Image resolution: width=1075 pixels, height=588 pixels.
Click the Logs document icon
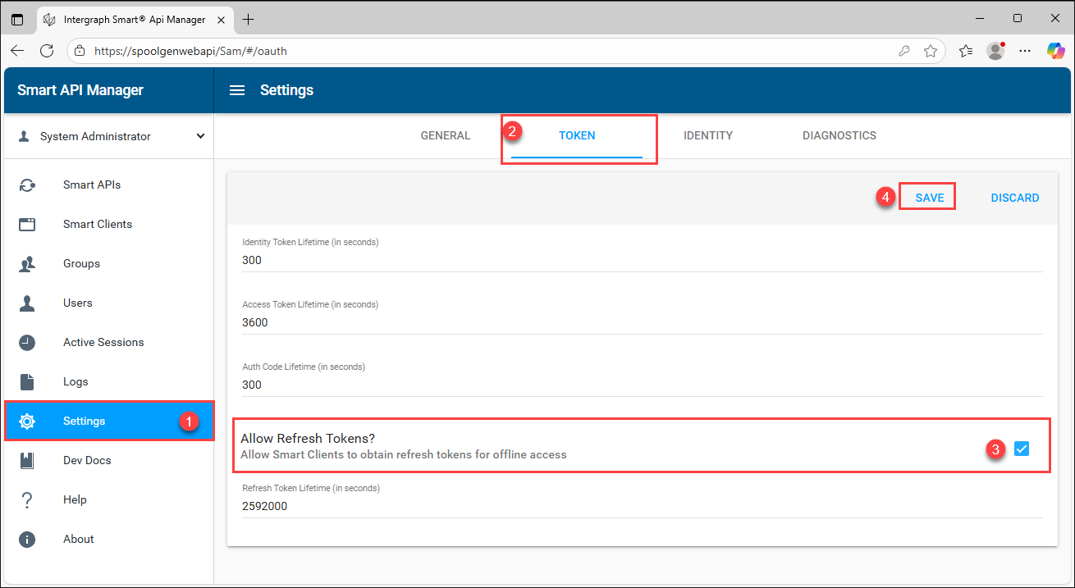(x=27, y=382)
